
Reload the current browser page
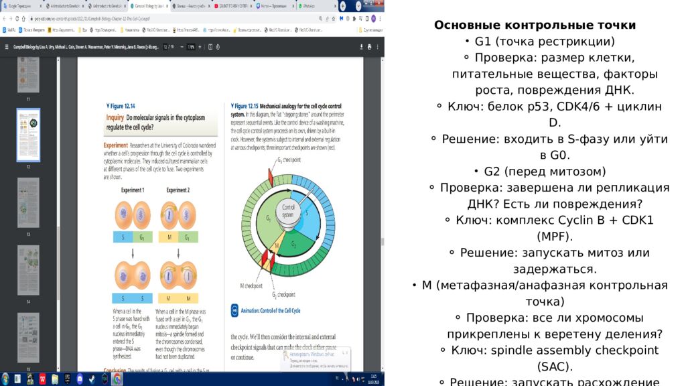tap(21, 18)
